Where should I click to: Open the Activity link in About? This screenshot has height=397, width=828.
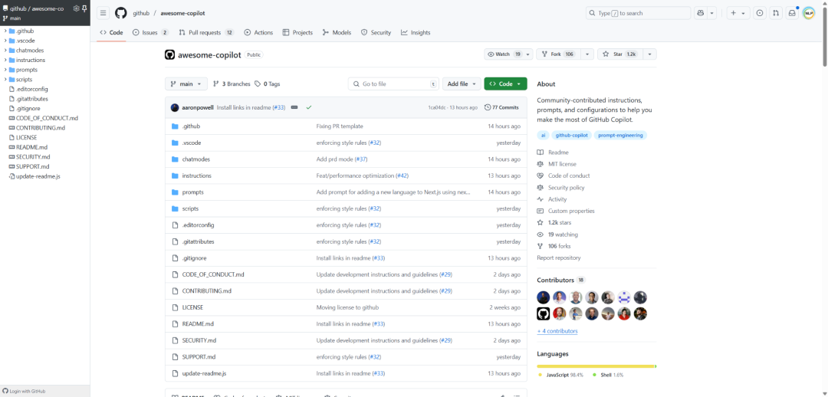(557, 199)
